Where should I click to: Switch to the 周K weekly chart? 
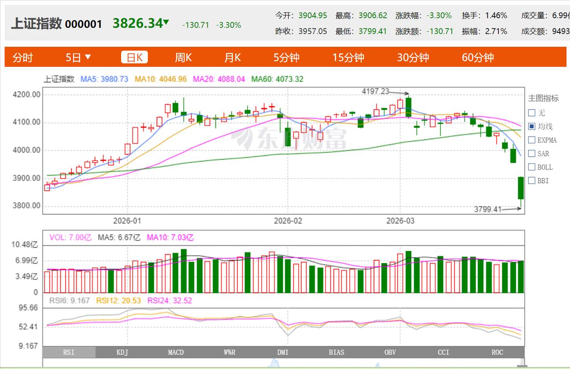pos(183,57)
